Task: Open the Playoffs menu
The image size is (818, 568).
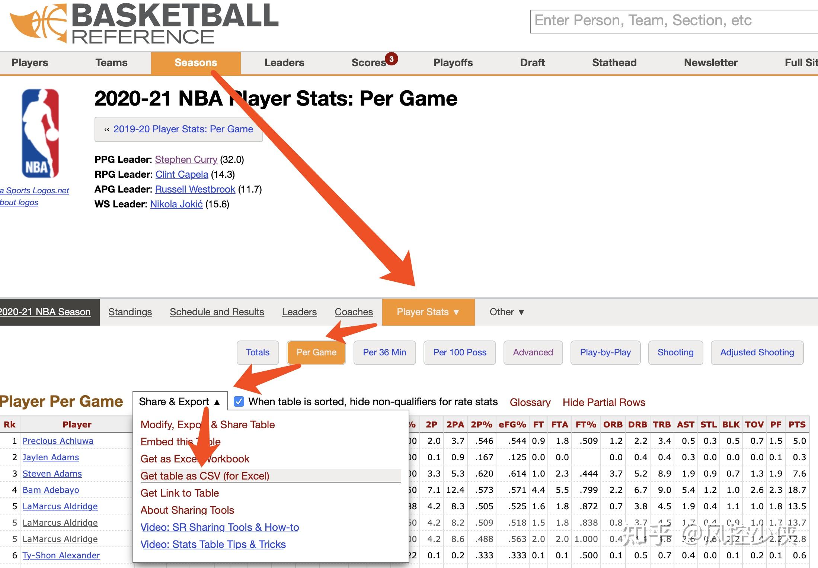Action: [453, 62]
